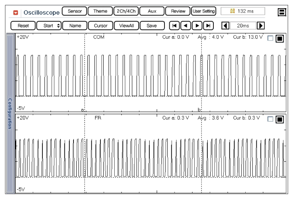Jump to first frame of recording
The width and height of the screenshot is (293, 199).
click(175, 25)
